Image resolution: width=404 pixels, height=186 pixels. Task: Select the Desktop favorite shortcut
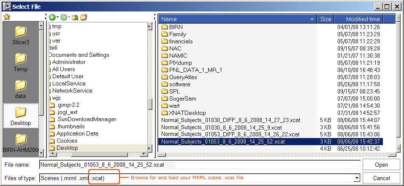click(20, 116)
